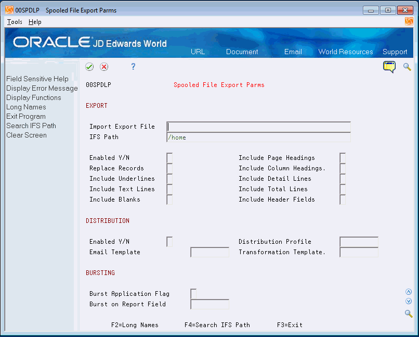Click the page up arrow icon
419x337 pixels.
pos(408,292)
